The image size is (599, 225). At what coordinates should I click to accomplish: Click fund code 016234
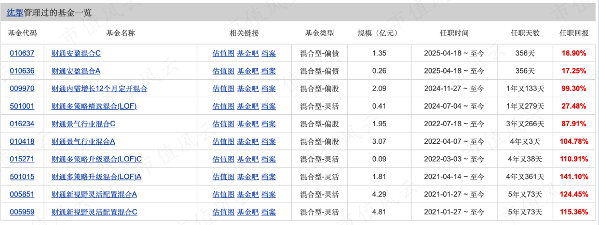click(22, 124)
